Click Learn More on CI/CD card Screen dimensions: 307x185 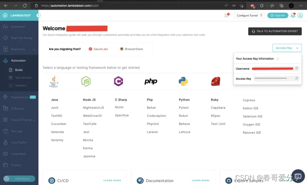112,180
